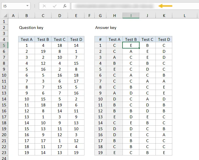
Task: Open the Insert Function fx dialog
Action: click(65, 6)
